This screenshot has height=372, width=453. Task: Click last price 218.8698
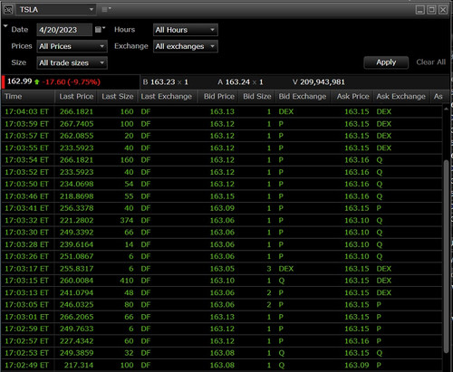point(76,196)
